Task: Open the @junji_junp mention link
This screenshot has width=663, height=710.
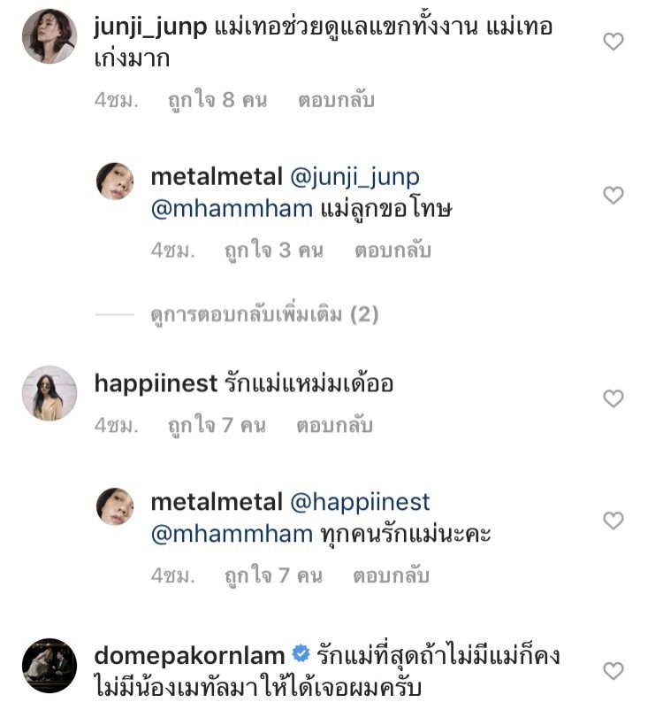Action: coord(354,177)
